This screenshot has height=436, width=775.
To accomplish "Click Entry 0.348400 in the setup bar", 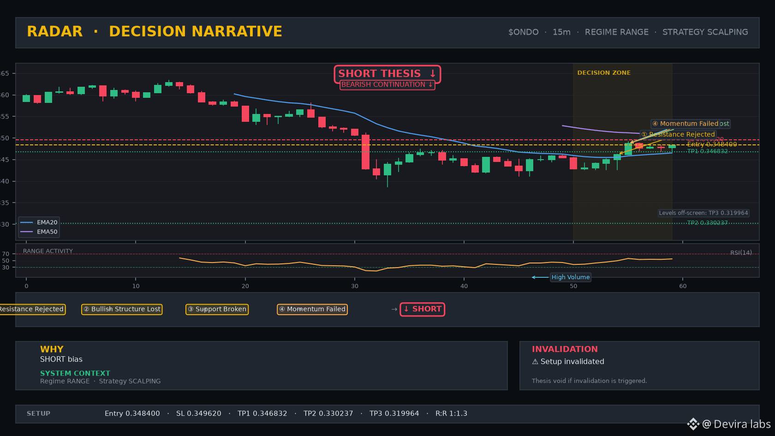I will coord(132,413).
